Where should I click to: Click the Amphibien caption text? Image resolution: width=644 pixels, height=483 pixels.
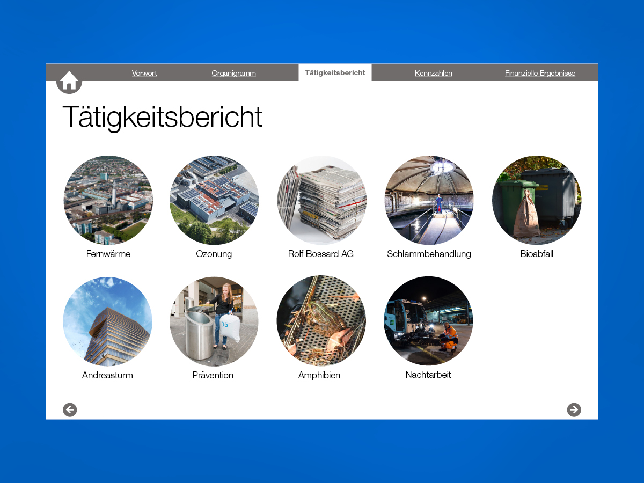click(x=319, y=375)
